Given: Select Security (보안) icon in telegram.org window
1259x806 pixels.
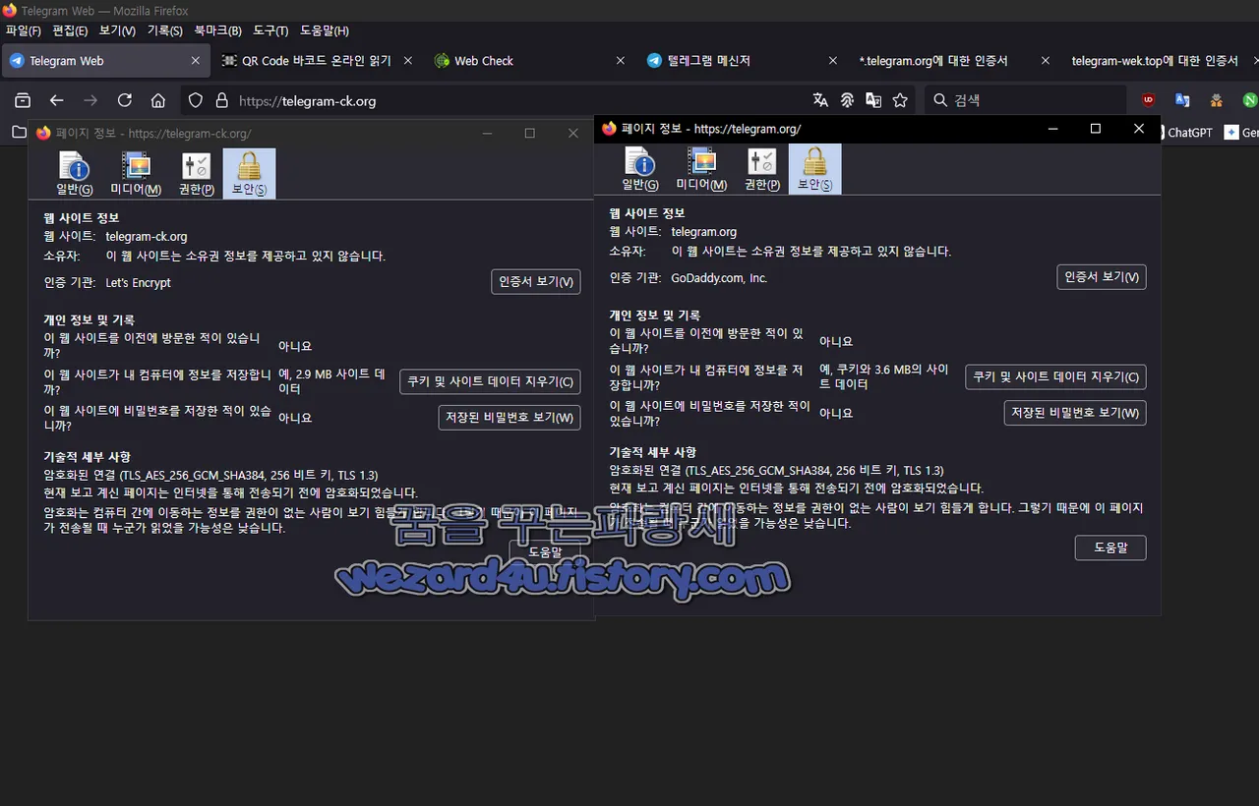Looking at the screenshot, I should click(x=814, y=168).
